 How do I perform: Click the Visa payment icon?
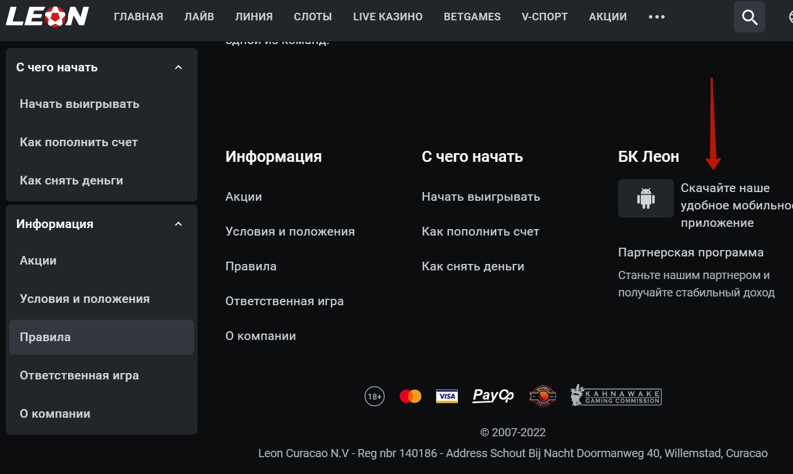pyautogui.click(x=447, y=395)
